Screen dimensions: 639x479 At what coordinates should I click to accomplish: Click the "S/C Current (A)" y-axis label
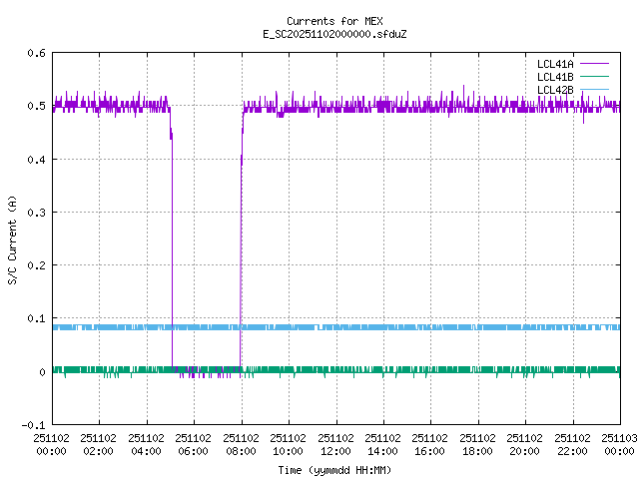[13, 239]
